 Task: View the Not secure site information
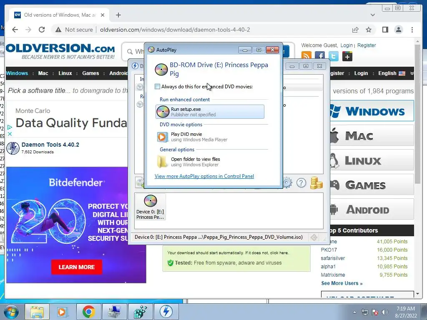click(74, 30)
